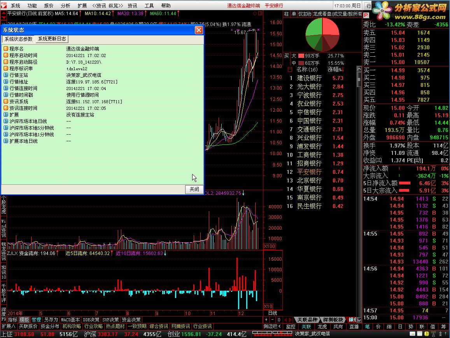Viewport: 450px width, 338px height.
Task: Open the 资金分布 link
Action: click(50, 326)
